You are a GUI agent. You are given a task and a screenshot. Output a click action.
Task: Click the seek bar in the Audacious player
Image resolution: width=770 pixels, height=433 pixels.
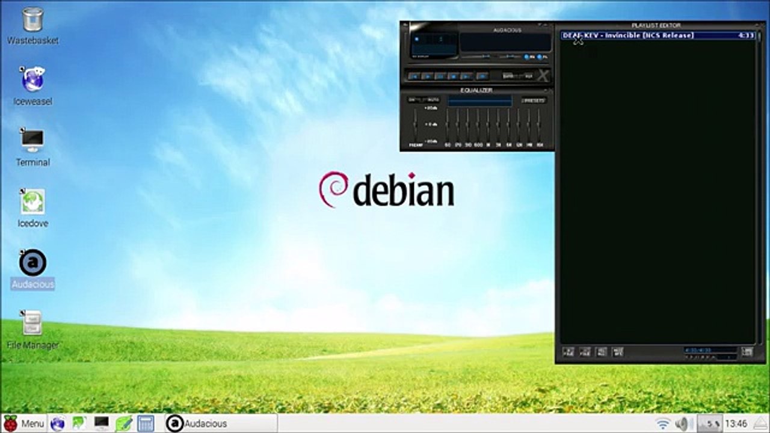tap(478, 66)
